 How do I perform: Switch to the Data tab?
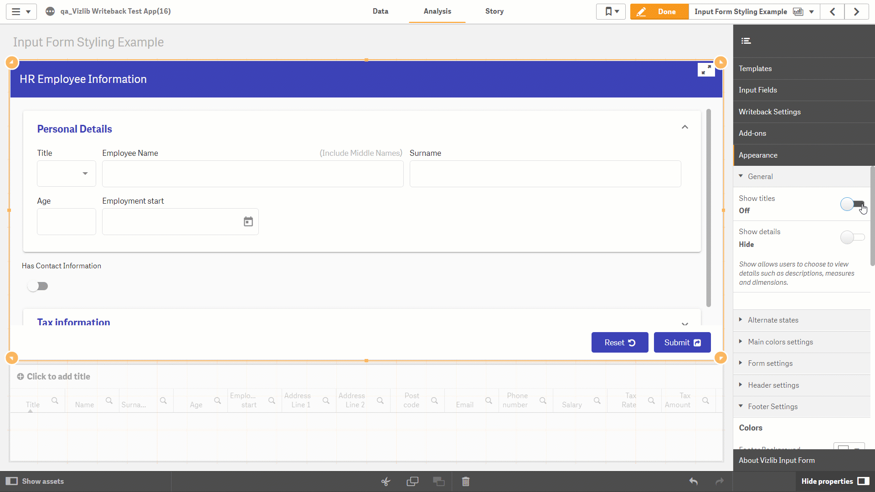point(381,11)
